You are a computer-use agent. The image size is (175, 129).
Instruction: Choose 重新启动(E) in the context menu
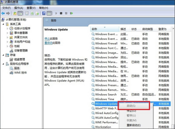point(136,125)
